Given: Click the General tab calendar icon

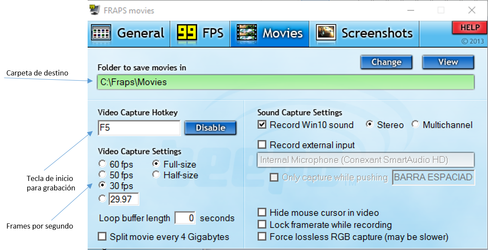Looking at the screenshot, I should pyautogui.click(x=101, y=33).
